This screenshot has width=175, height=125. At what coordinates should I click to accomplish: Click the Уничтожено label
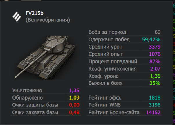click(x=27, y=91)
